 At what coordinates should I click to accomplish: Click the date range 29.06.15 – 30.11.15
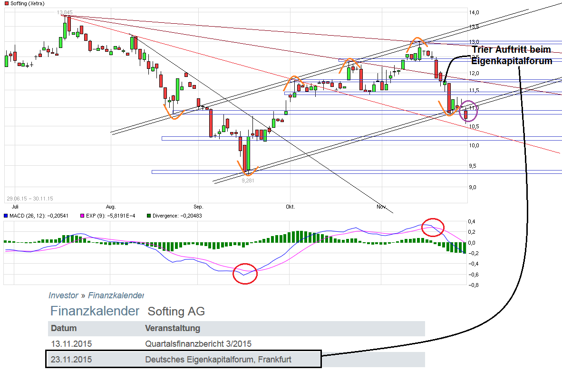point(30,199)
